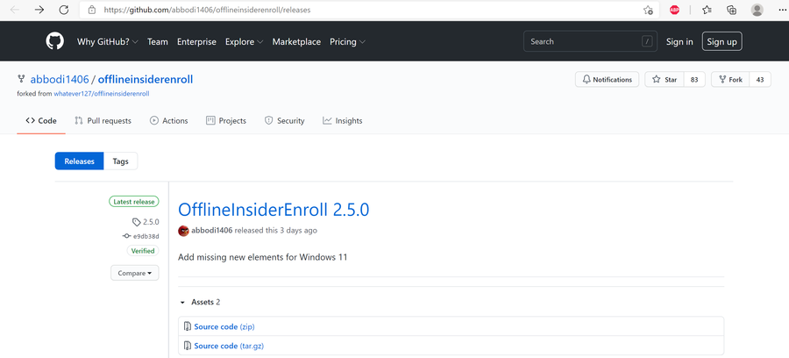The height and width of the screenshot is (358, 789).
Task: Switch to the Code tab
Action: (x=41, y=121)
